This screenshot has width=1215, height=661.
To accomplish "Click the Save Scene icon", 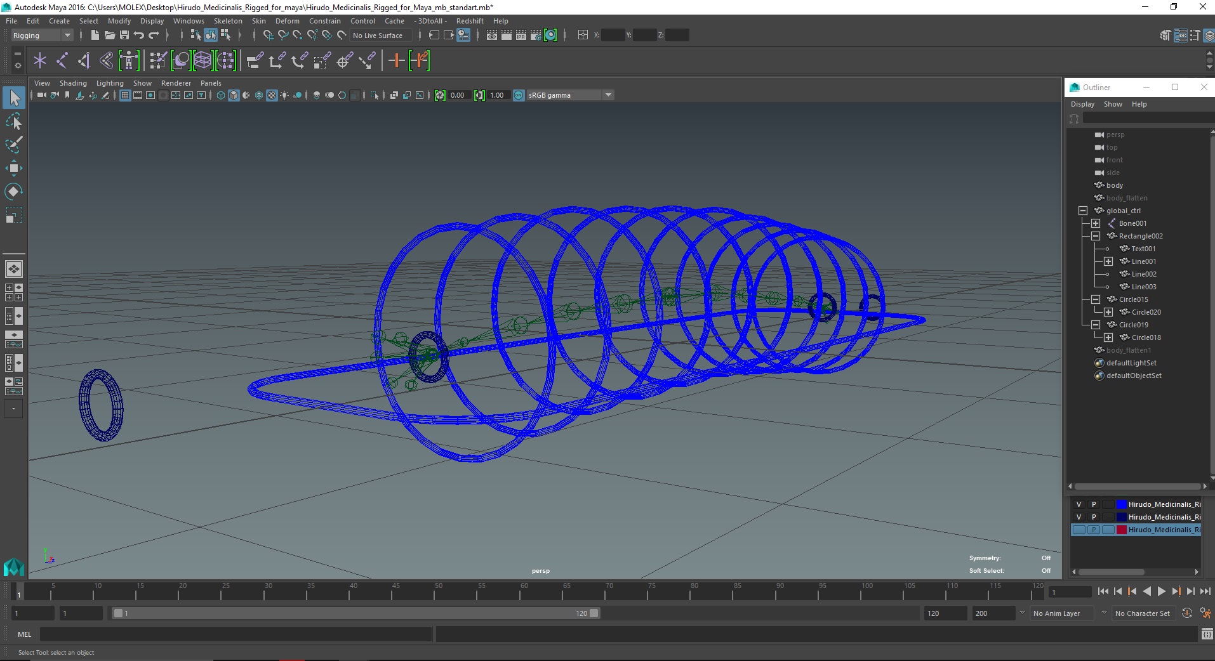I will (x=124, y=36).
